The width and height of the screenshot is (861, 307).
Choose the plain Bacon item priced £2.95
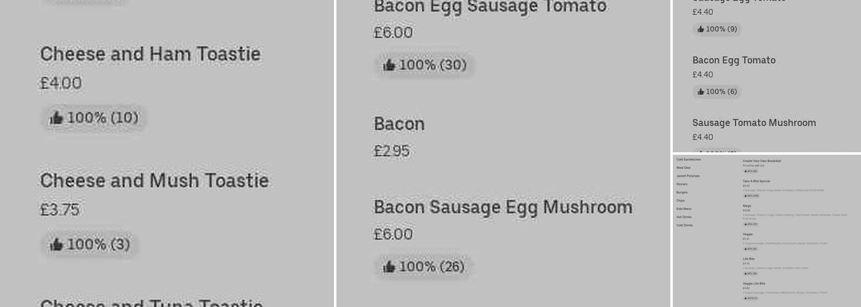point(399,124)
